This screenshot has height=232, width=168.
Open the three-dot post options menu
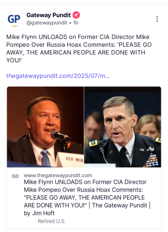coord(157,19)
